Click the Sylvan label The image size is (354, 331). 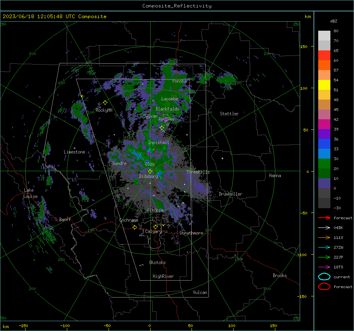click(150, 116)
